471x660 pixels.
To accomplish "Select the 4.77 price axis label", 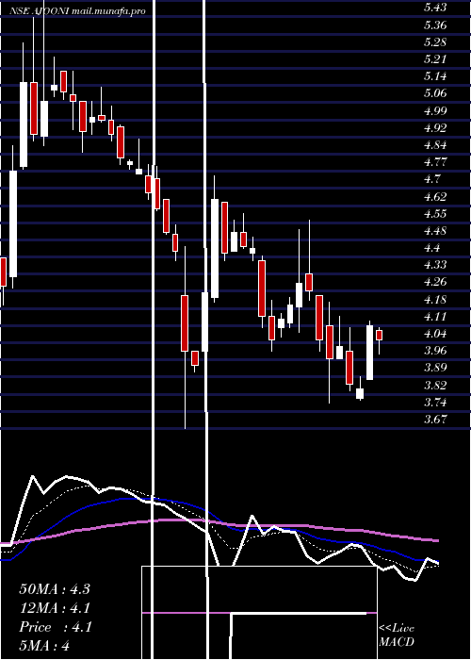I will [x=435, y=162].
